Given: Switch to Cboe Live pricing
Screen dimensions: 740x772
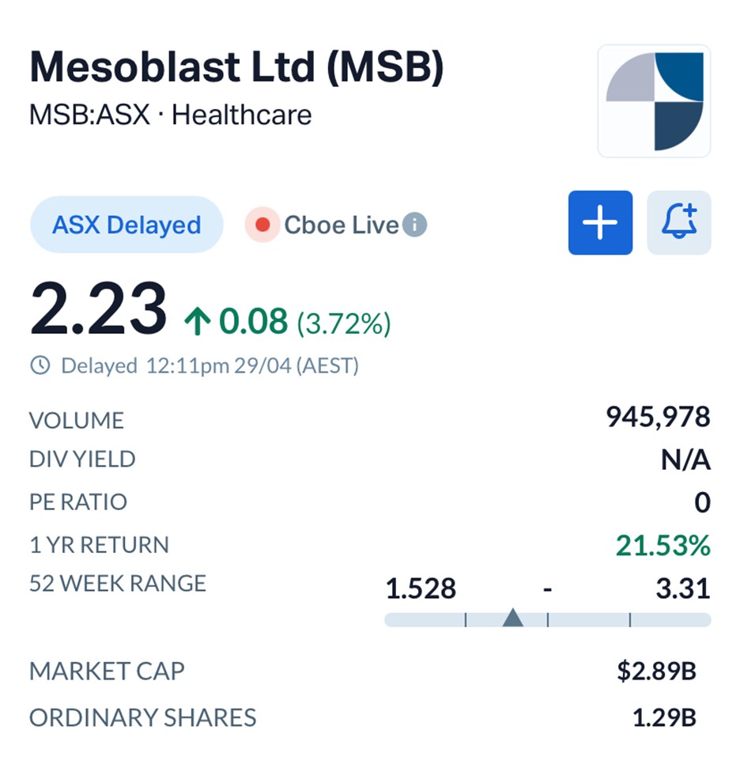Looking at the screenshot, I should coord(341,225).
